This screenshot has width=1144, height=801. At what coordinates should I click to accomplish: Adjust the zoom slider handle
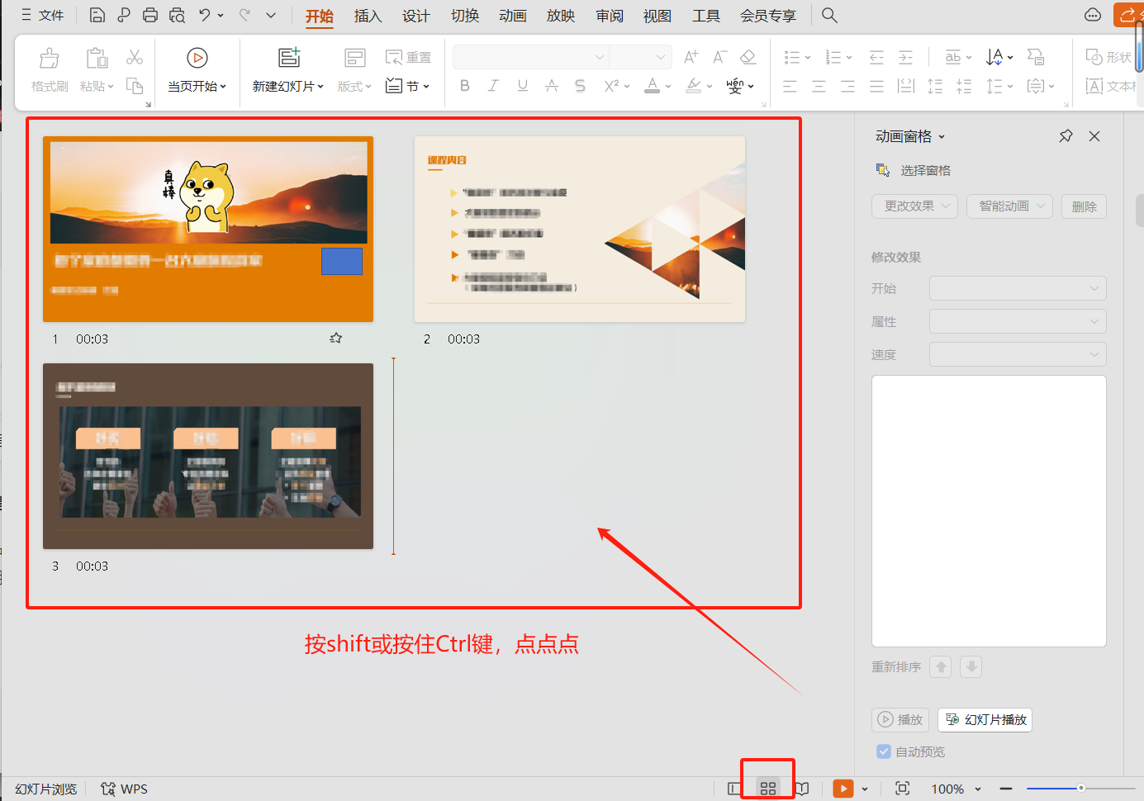tap(1080, 788)
